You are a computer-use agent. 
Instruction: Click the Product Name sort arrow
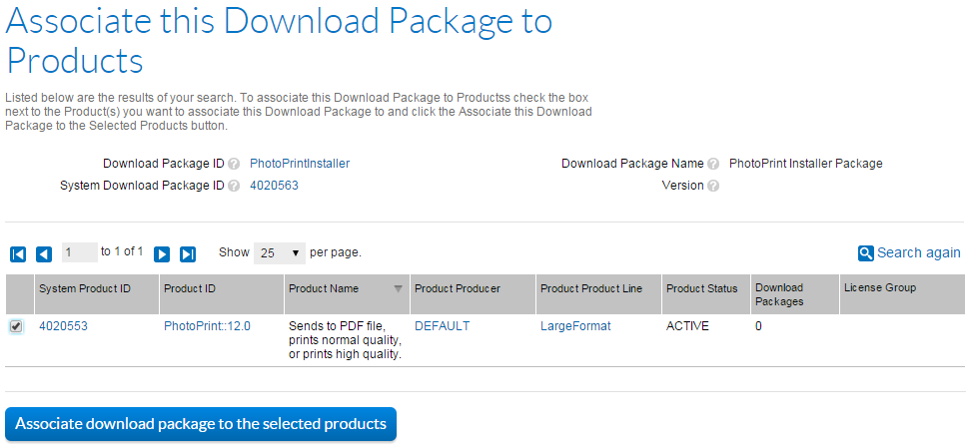398,289
